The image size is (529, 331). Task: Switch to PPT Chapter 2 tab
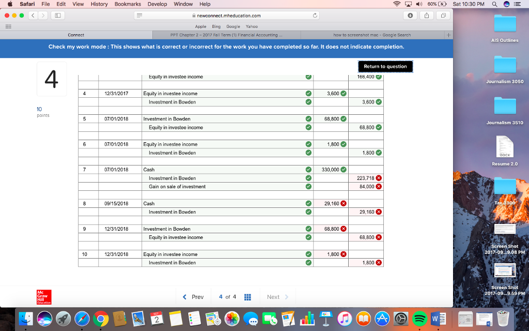click(x=226, y=35)
